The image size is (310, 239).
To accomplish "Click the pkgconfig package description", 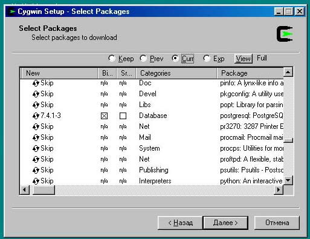I will pos(251,94).
